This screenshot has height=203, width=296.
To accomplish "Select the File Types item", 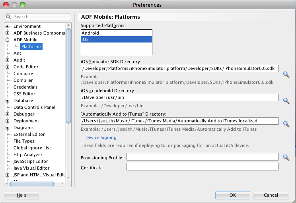I will (24, 141).
